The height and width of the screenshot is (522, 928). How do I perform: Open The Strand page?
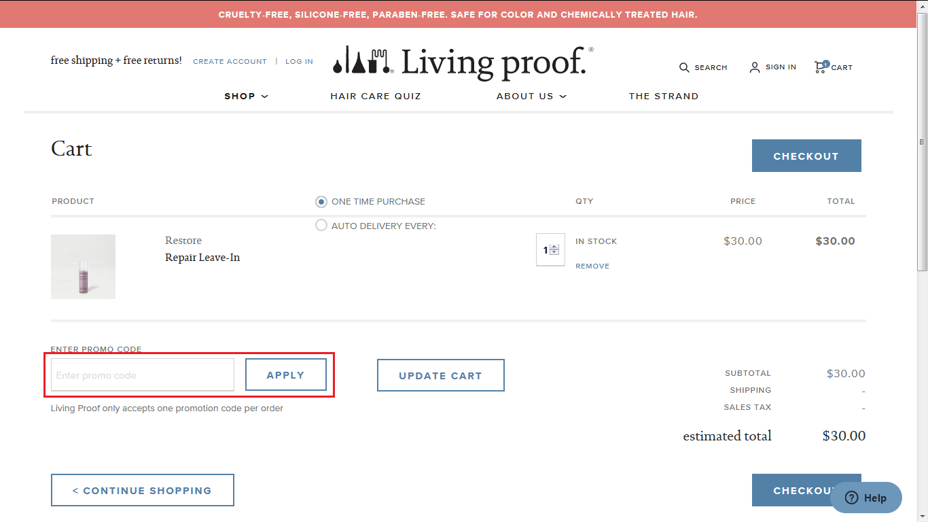[x=664, y=97]
